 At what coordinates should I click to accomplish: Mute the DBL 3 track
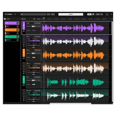[x=37, y=50]
